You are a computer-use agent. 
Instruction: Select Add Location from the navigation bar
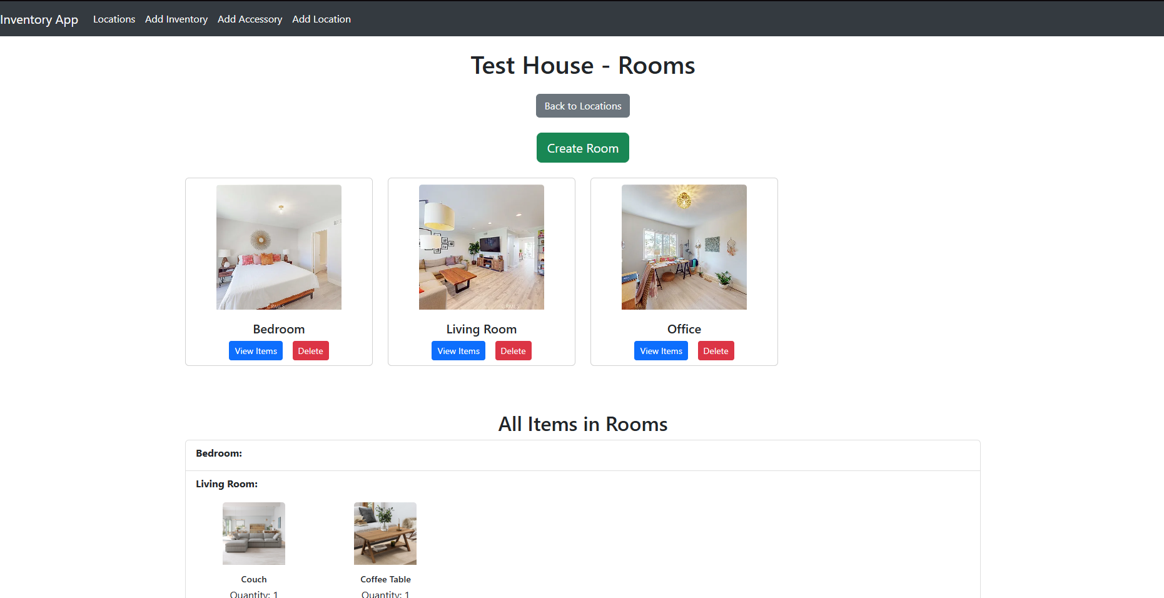321,19
